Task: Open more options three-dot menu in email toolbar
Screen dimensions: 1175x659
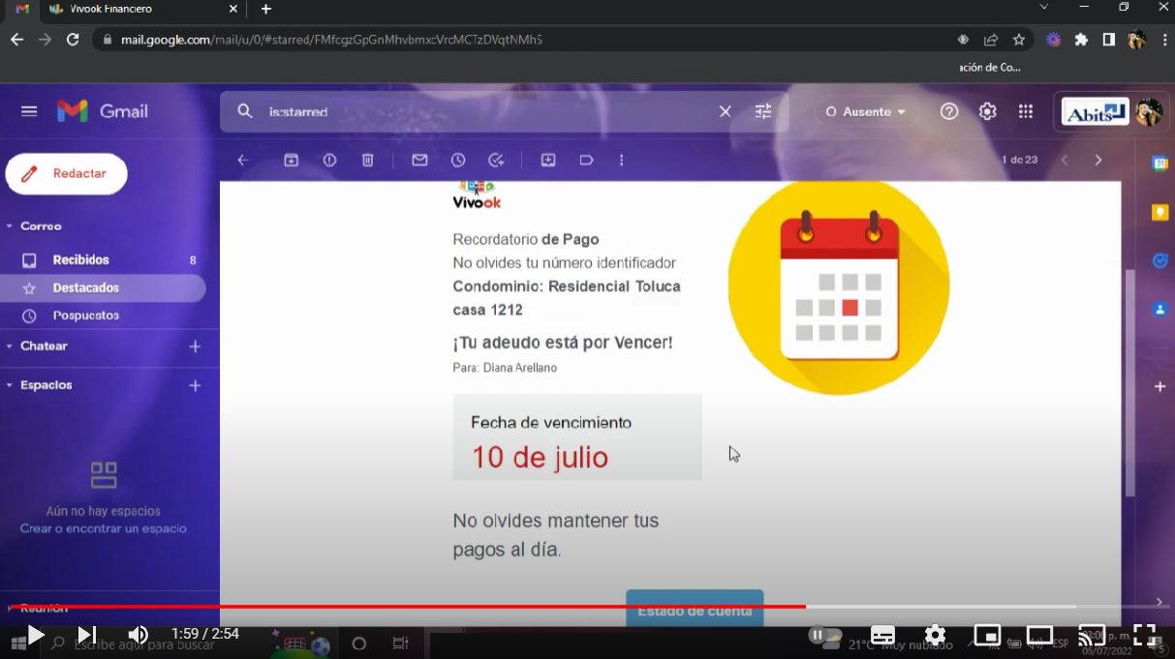Action: click(622, 161)
